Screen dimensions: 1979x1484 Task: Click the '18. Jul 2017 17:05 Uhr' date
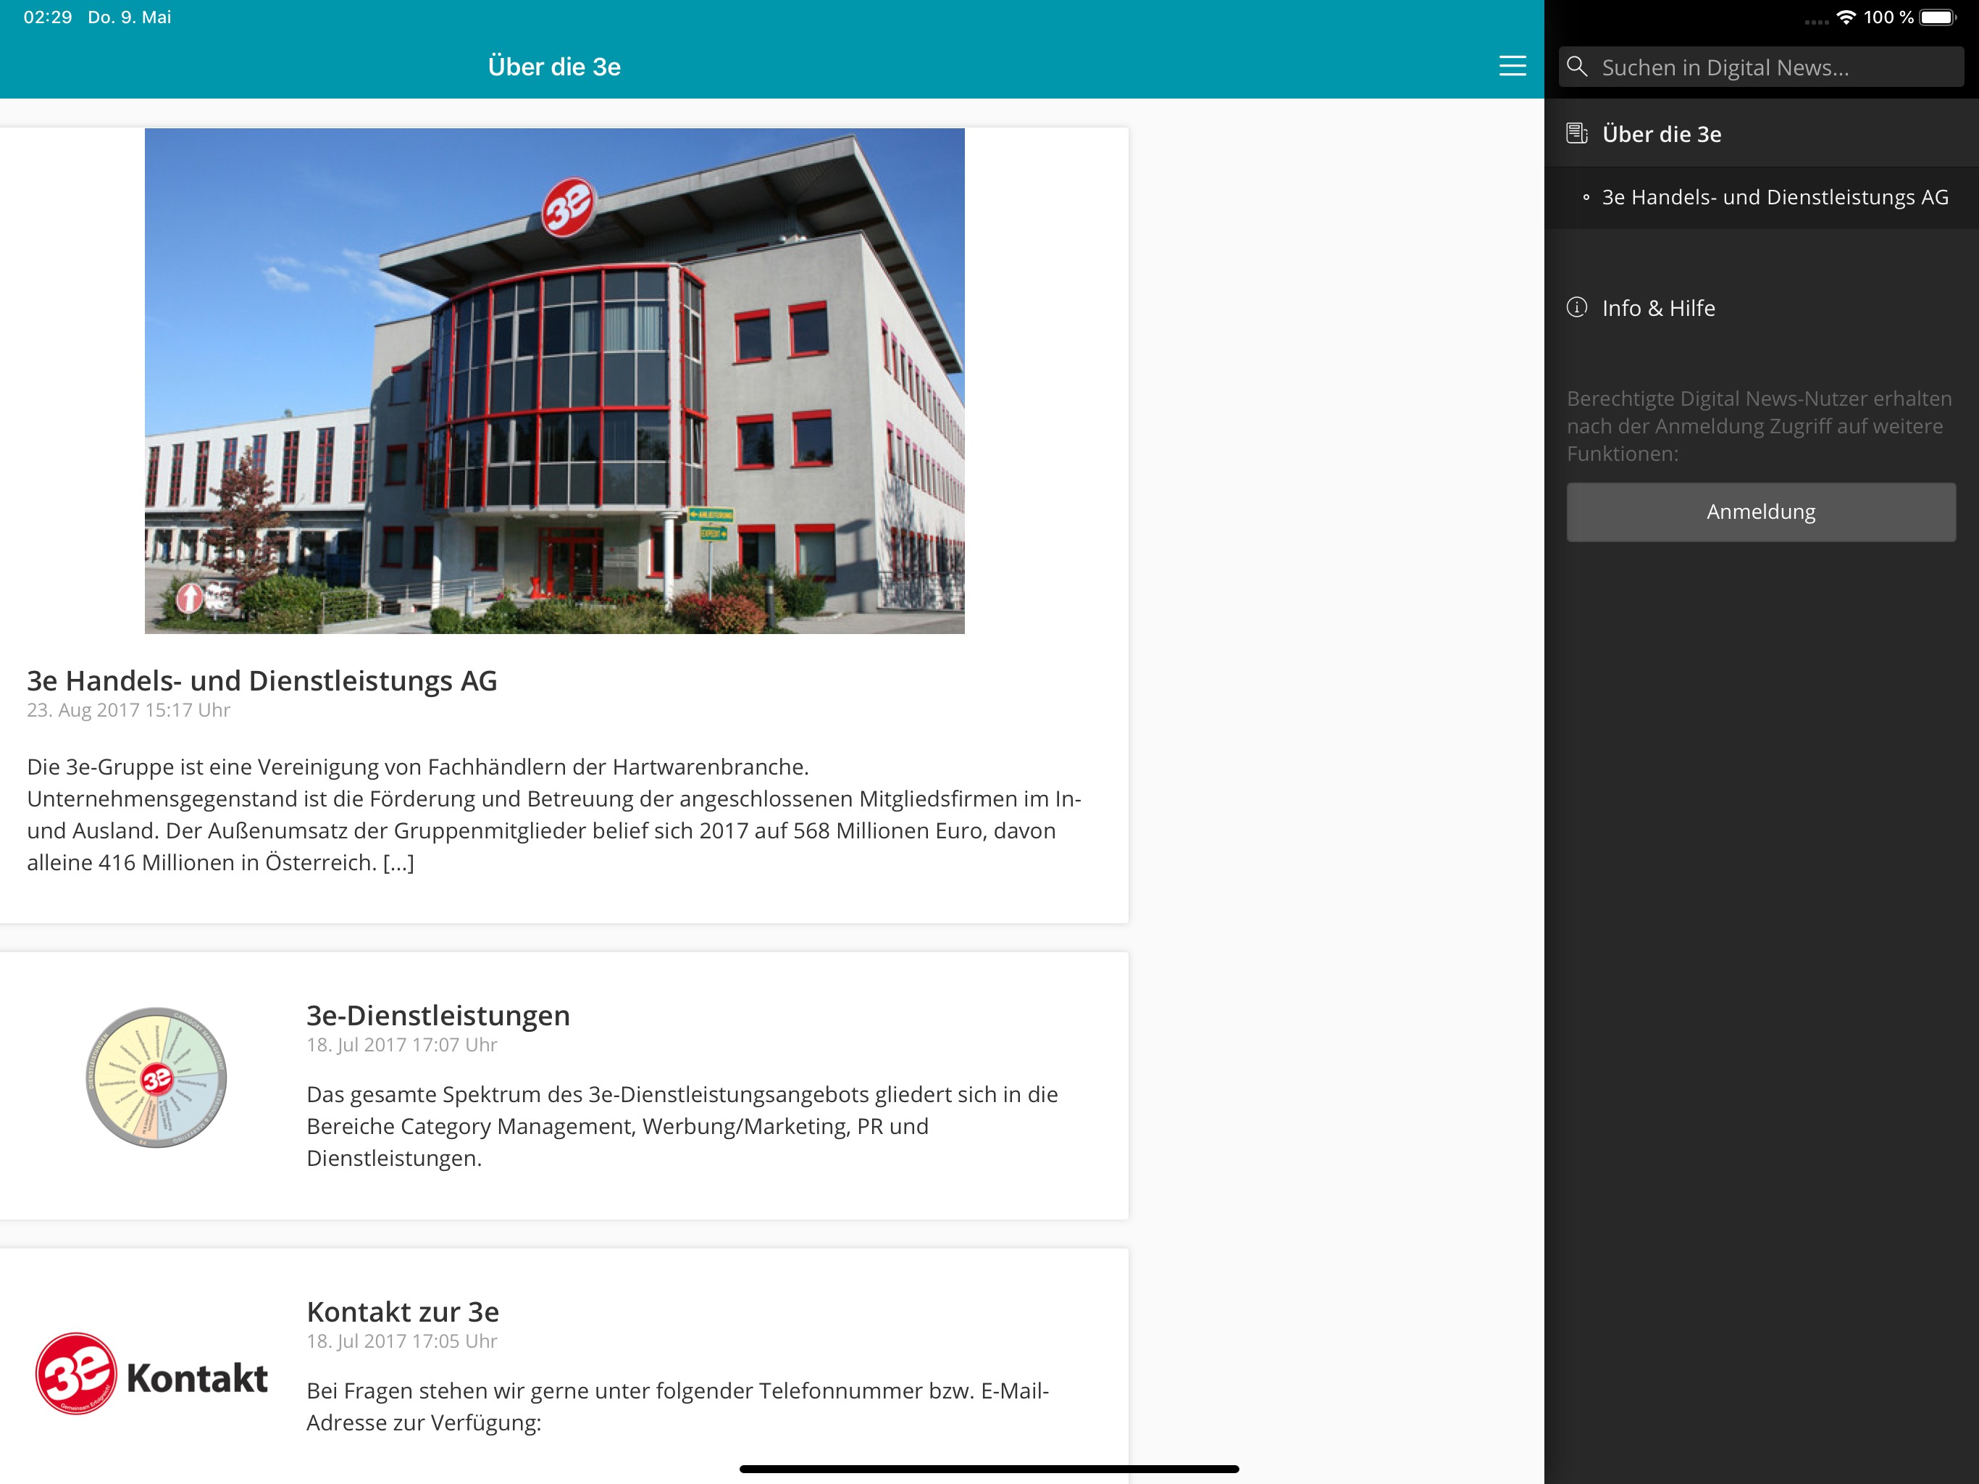[402, 1341]
